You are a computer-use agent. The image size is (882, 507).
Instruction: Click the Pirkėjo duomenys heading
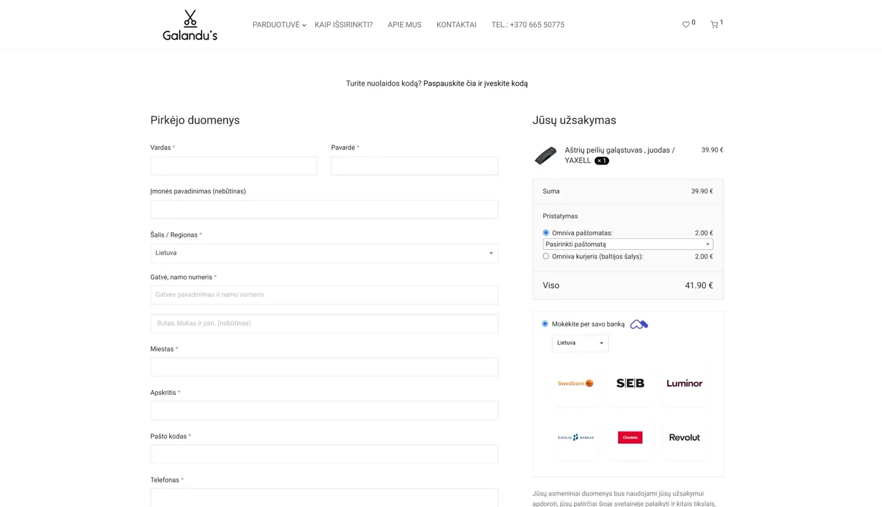click(x=195, y=120)
